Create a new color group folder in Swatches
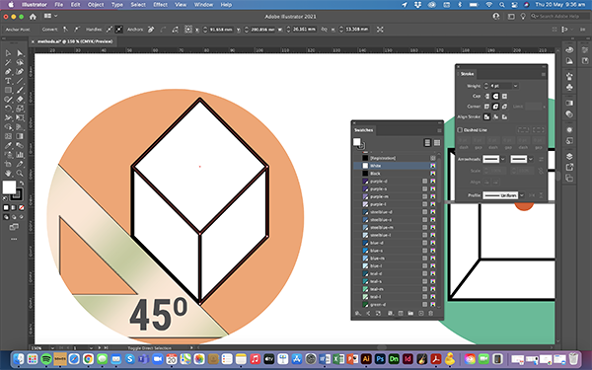Viewport: 592px width, 370px height. [x=410, y=314]
